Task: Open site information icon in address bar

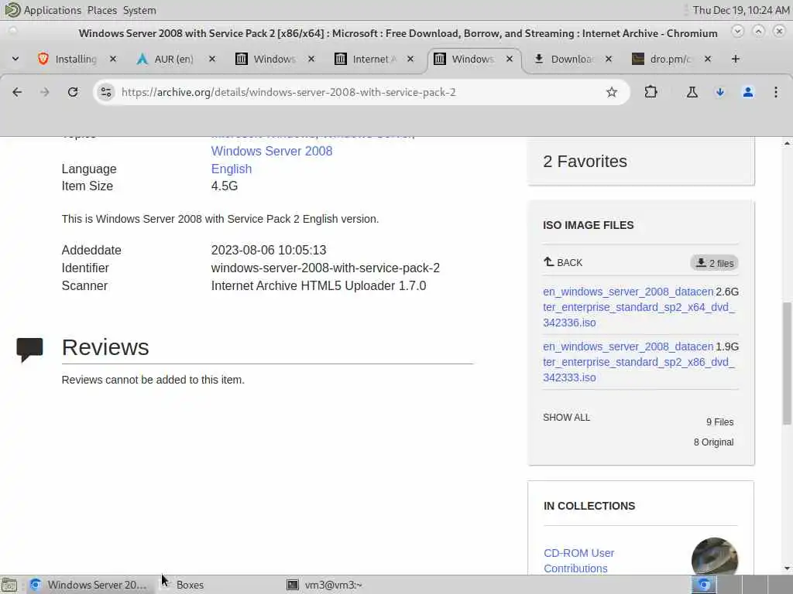Action: pyautogui.click(x=105, y=92)
